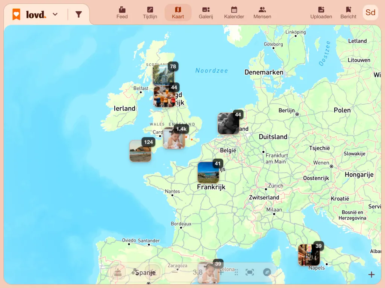
Task: Select the Kaart tab
Action: coord(178,13)
